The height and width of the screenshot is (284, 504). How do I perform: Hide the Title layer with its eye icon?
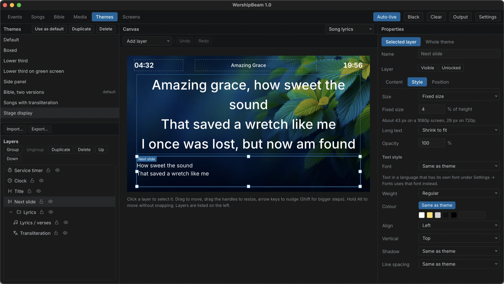tap(39, 191)
